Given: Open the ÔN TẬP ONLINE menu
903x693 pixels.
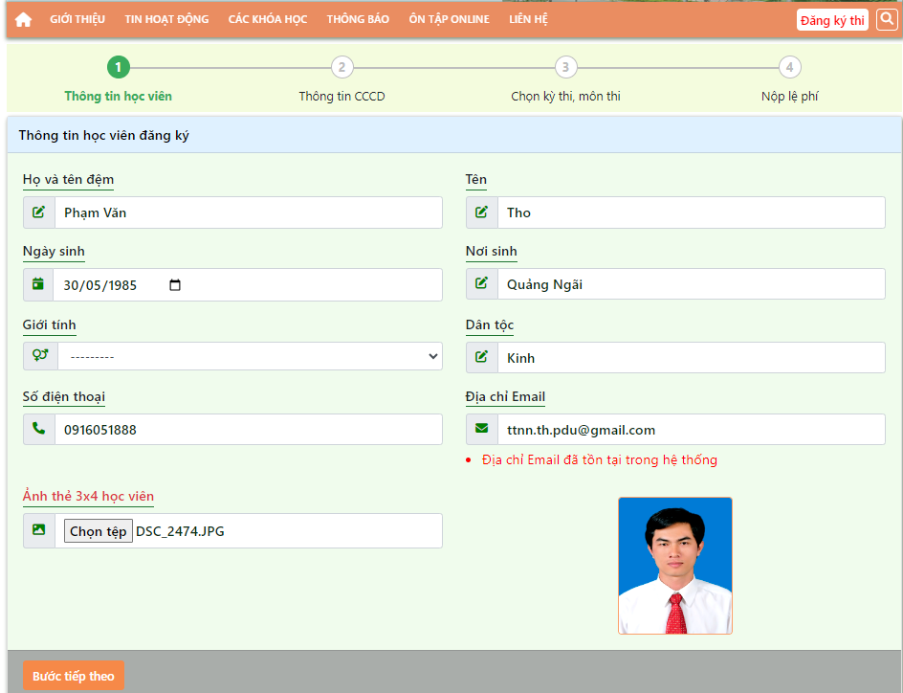Looking at the screenshot, I should click(449, 19).
